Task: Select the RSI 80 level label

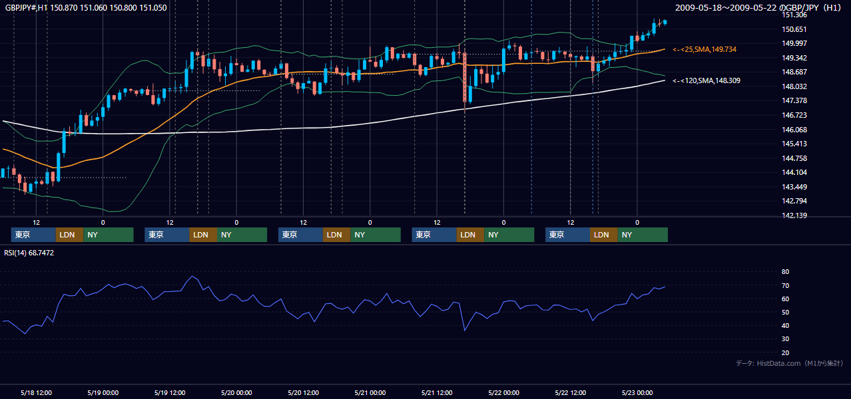Action: tap(786, 272)
